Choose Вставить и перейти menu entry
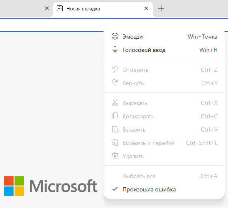228x208 pixels. [x=164, y=143]
